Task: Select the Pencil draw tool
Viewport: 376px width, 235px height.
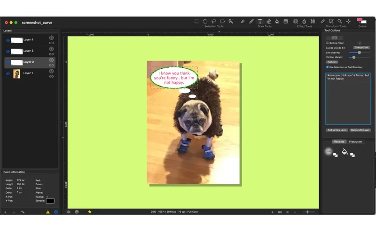Action: tap(243, 21)
